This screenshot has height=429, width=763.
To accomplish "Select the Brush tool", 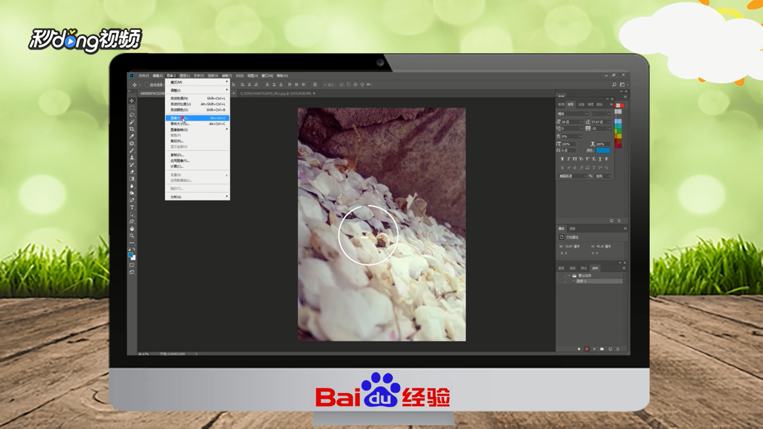I will pyautogui.click(x=132, y=151).
